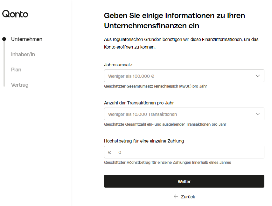Click the Qonto logo

pyautogui.click(x=15, y=14)
